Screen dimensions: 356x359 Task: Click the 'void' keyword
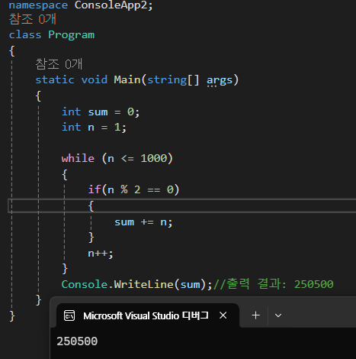point(95,79)
